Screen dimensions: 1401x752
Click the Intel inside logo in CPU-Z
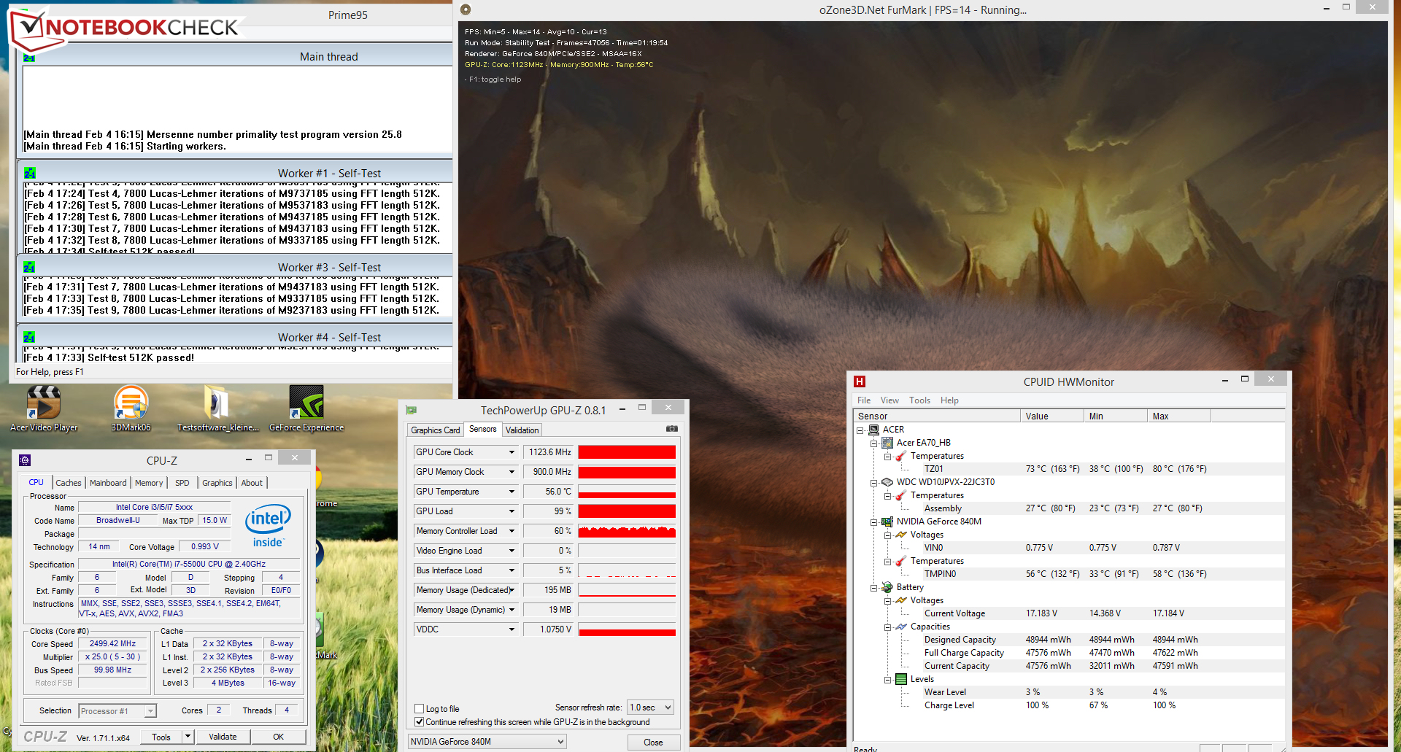click(268, 525)
